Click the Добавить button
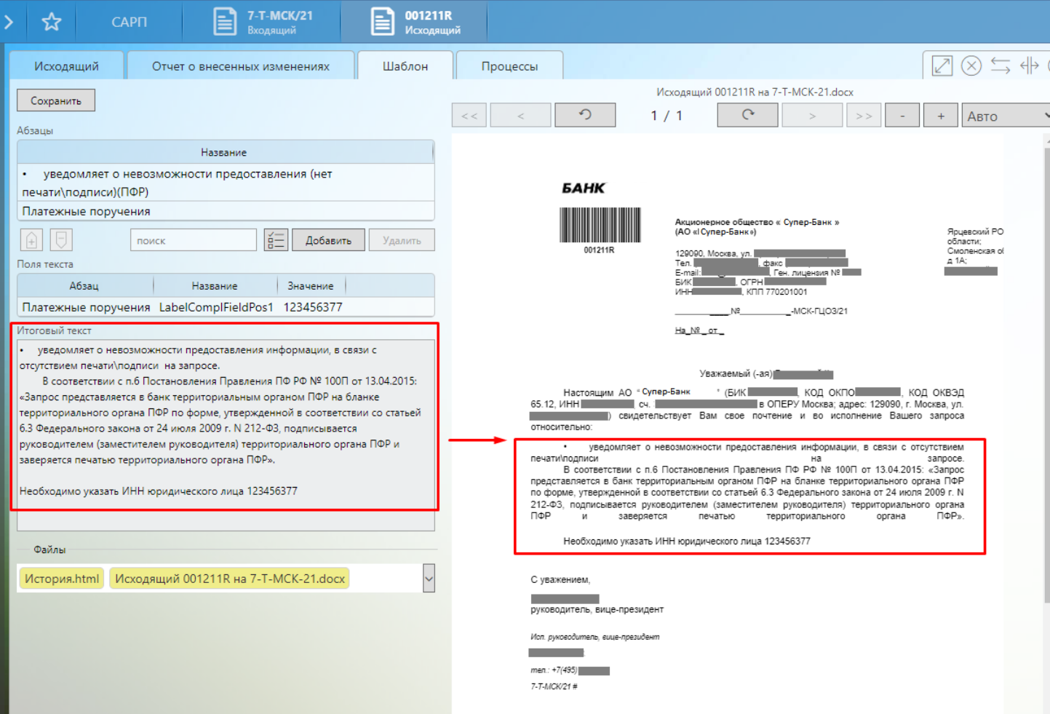 (328, 240)
